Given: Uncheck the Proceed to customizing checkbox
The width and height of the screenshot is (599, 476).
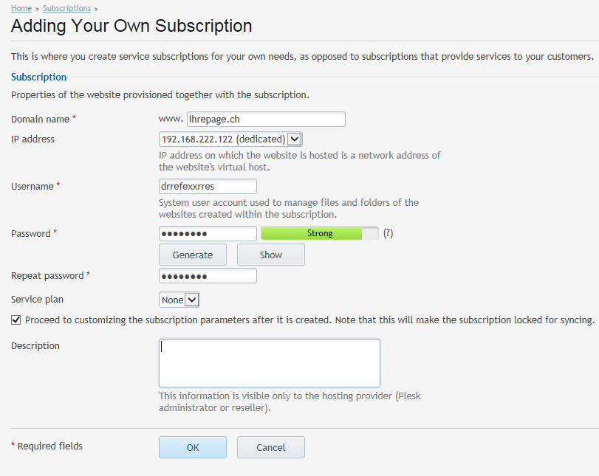Looking at the screenshot, I should coord(16,320).
